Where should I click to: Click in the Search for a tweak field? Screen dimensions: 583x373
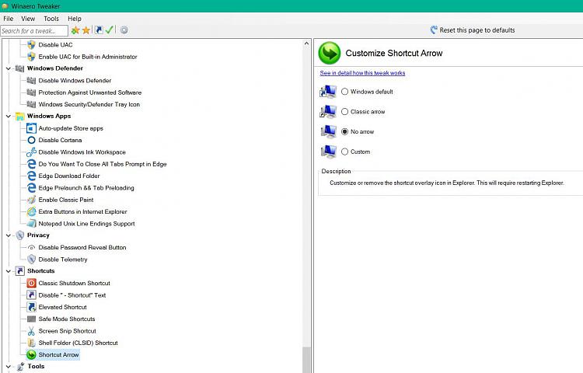pos(34,31)
